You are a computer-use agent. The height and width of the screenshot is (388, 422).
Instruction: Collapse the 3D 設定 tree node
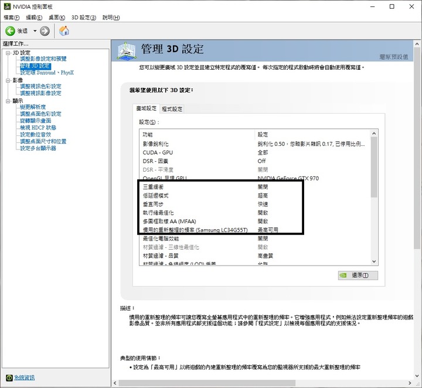8,53
